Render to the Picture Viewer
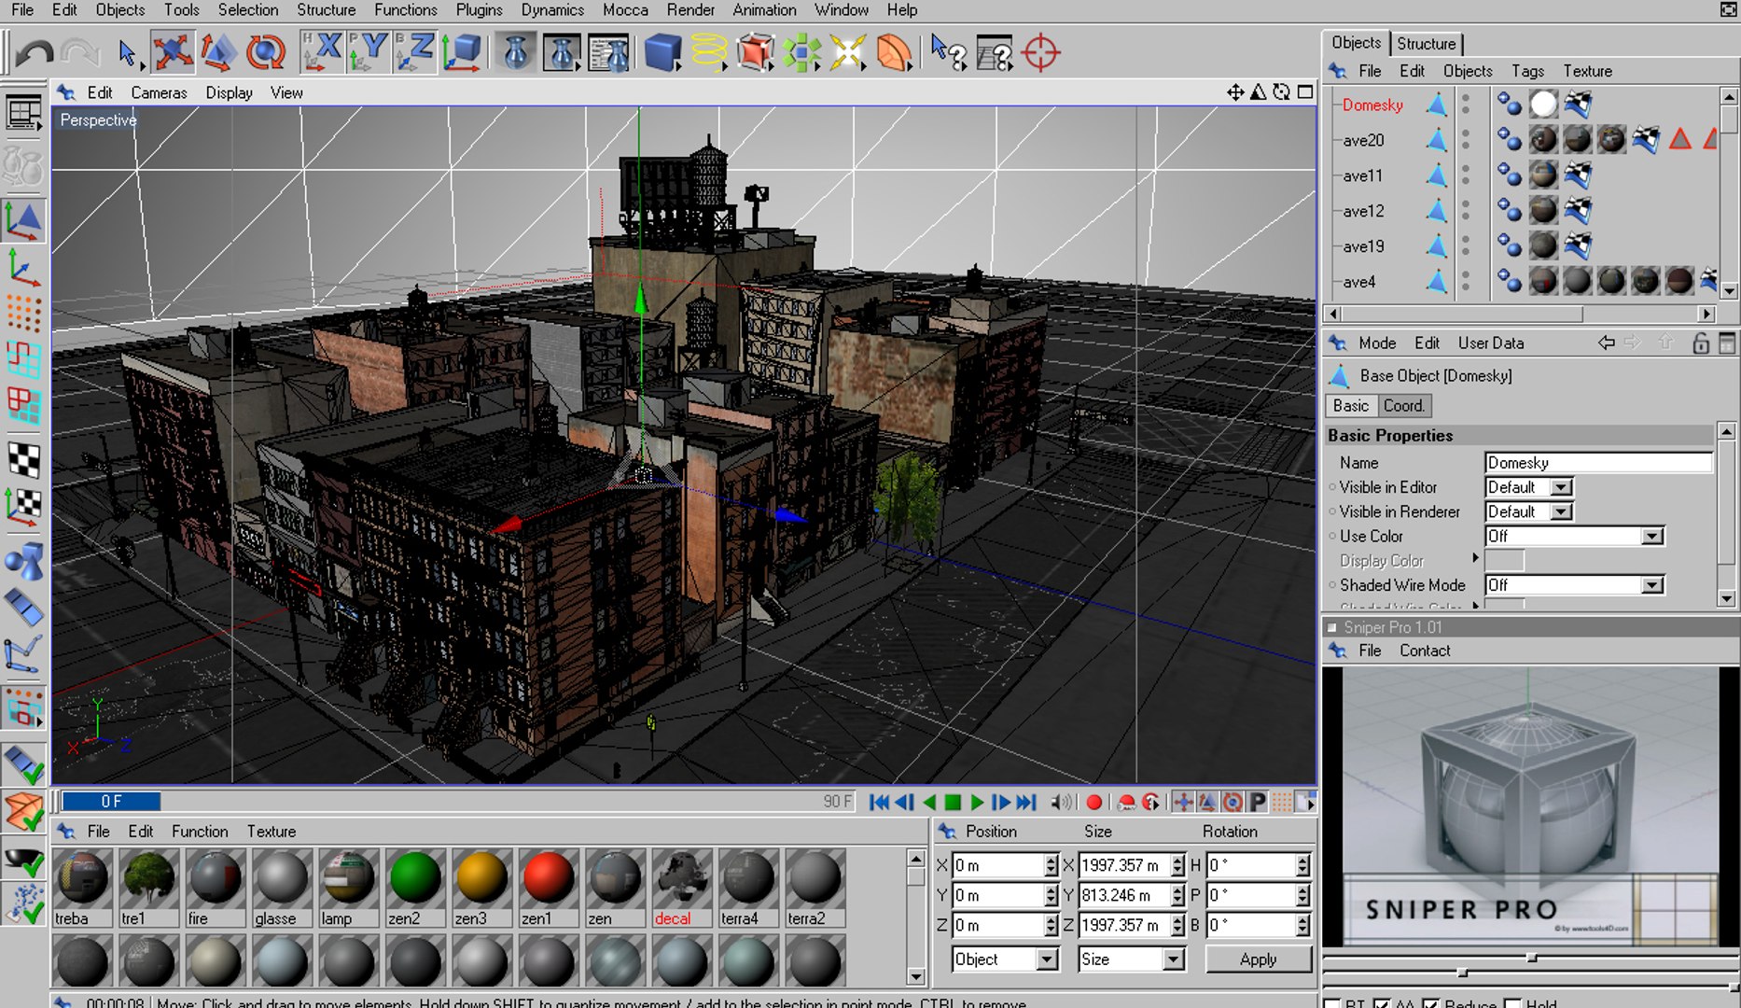Image resolution: width=1741 pixels, height=1008 pixels. (x=562, y=52)
